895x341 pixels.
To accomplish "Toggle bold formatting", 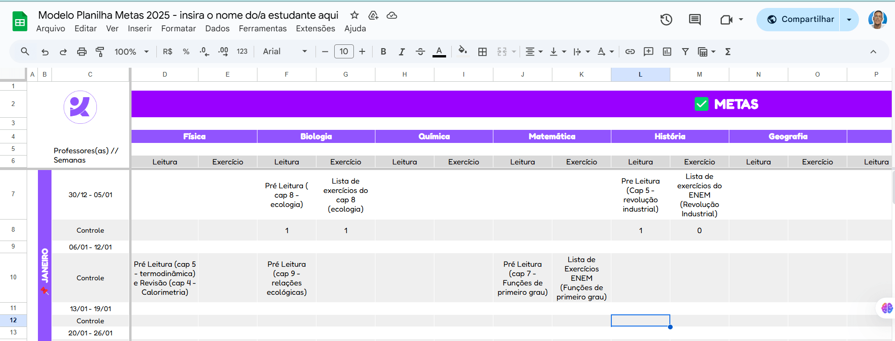I will [x=383, y=51].
